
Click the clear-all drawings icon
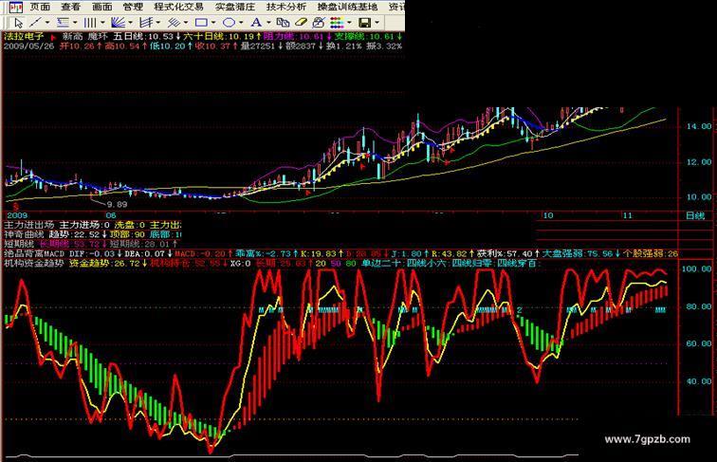(319, 23)
